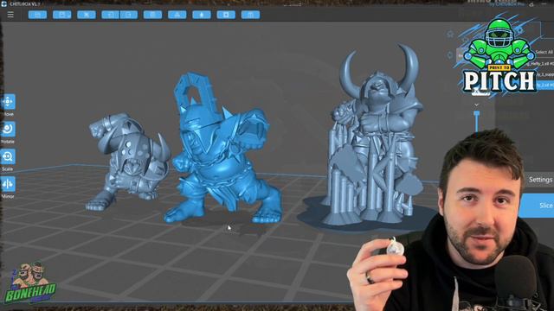This screenshot has width=554, height=311.
Task: Click the last blue toolbar button
Action: 250,15
